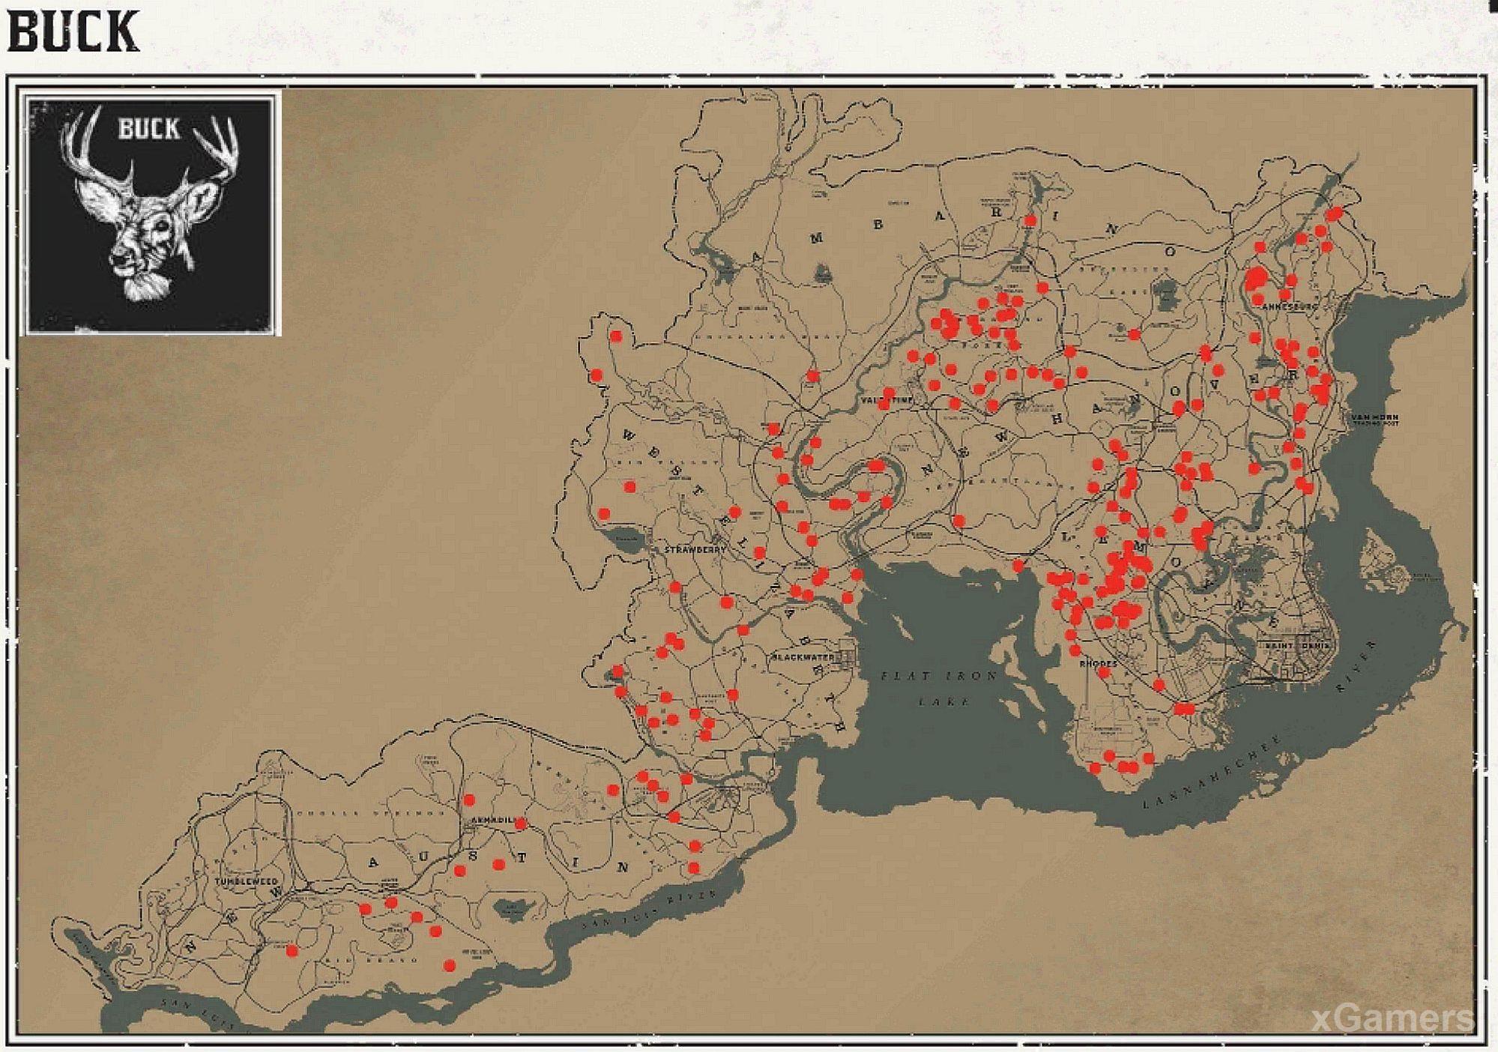Click the BUCK page title heading
1498x1052 pixels.
pos(73,32)
